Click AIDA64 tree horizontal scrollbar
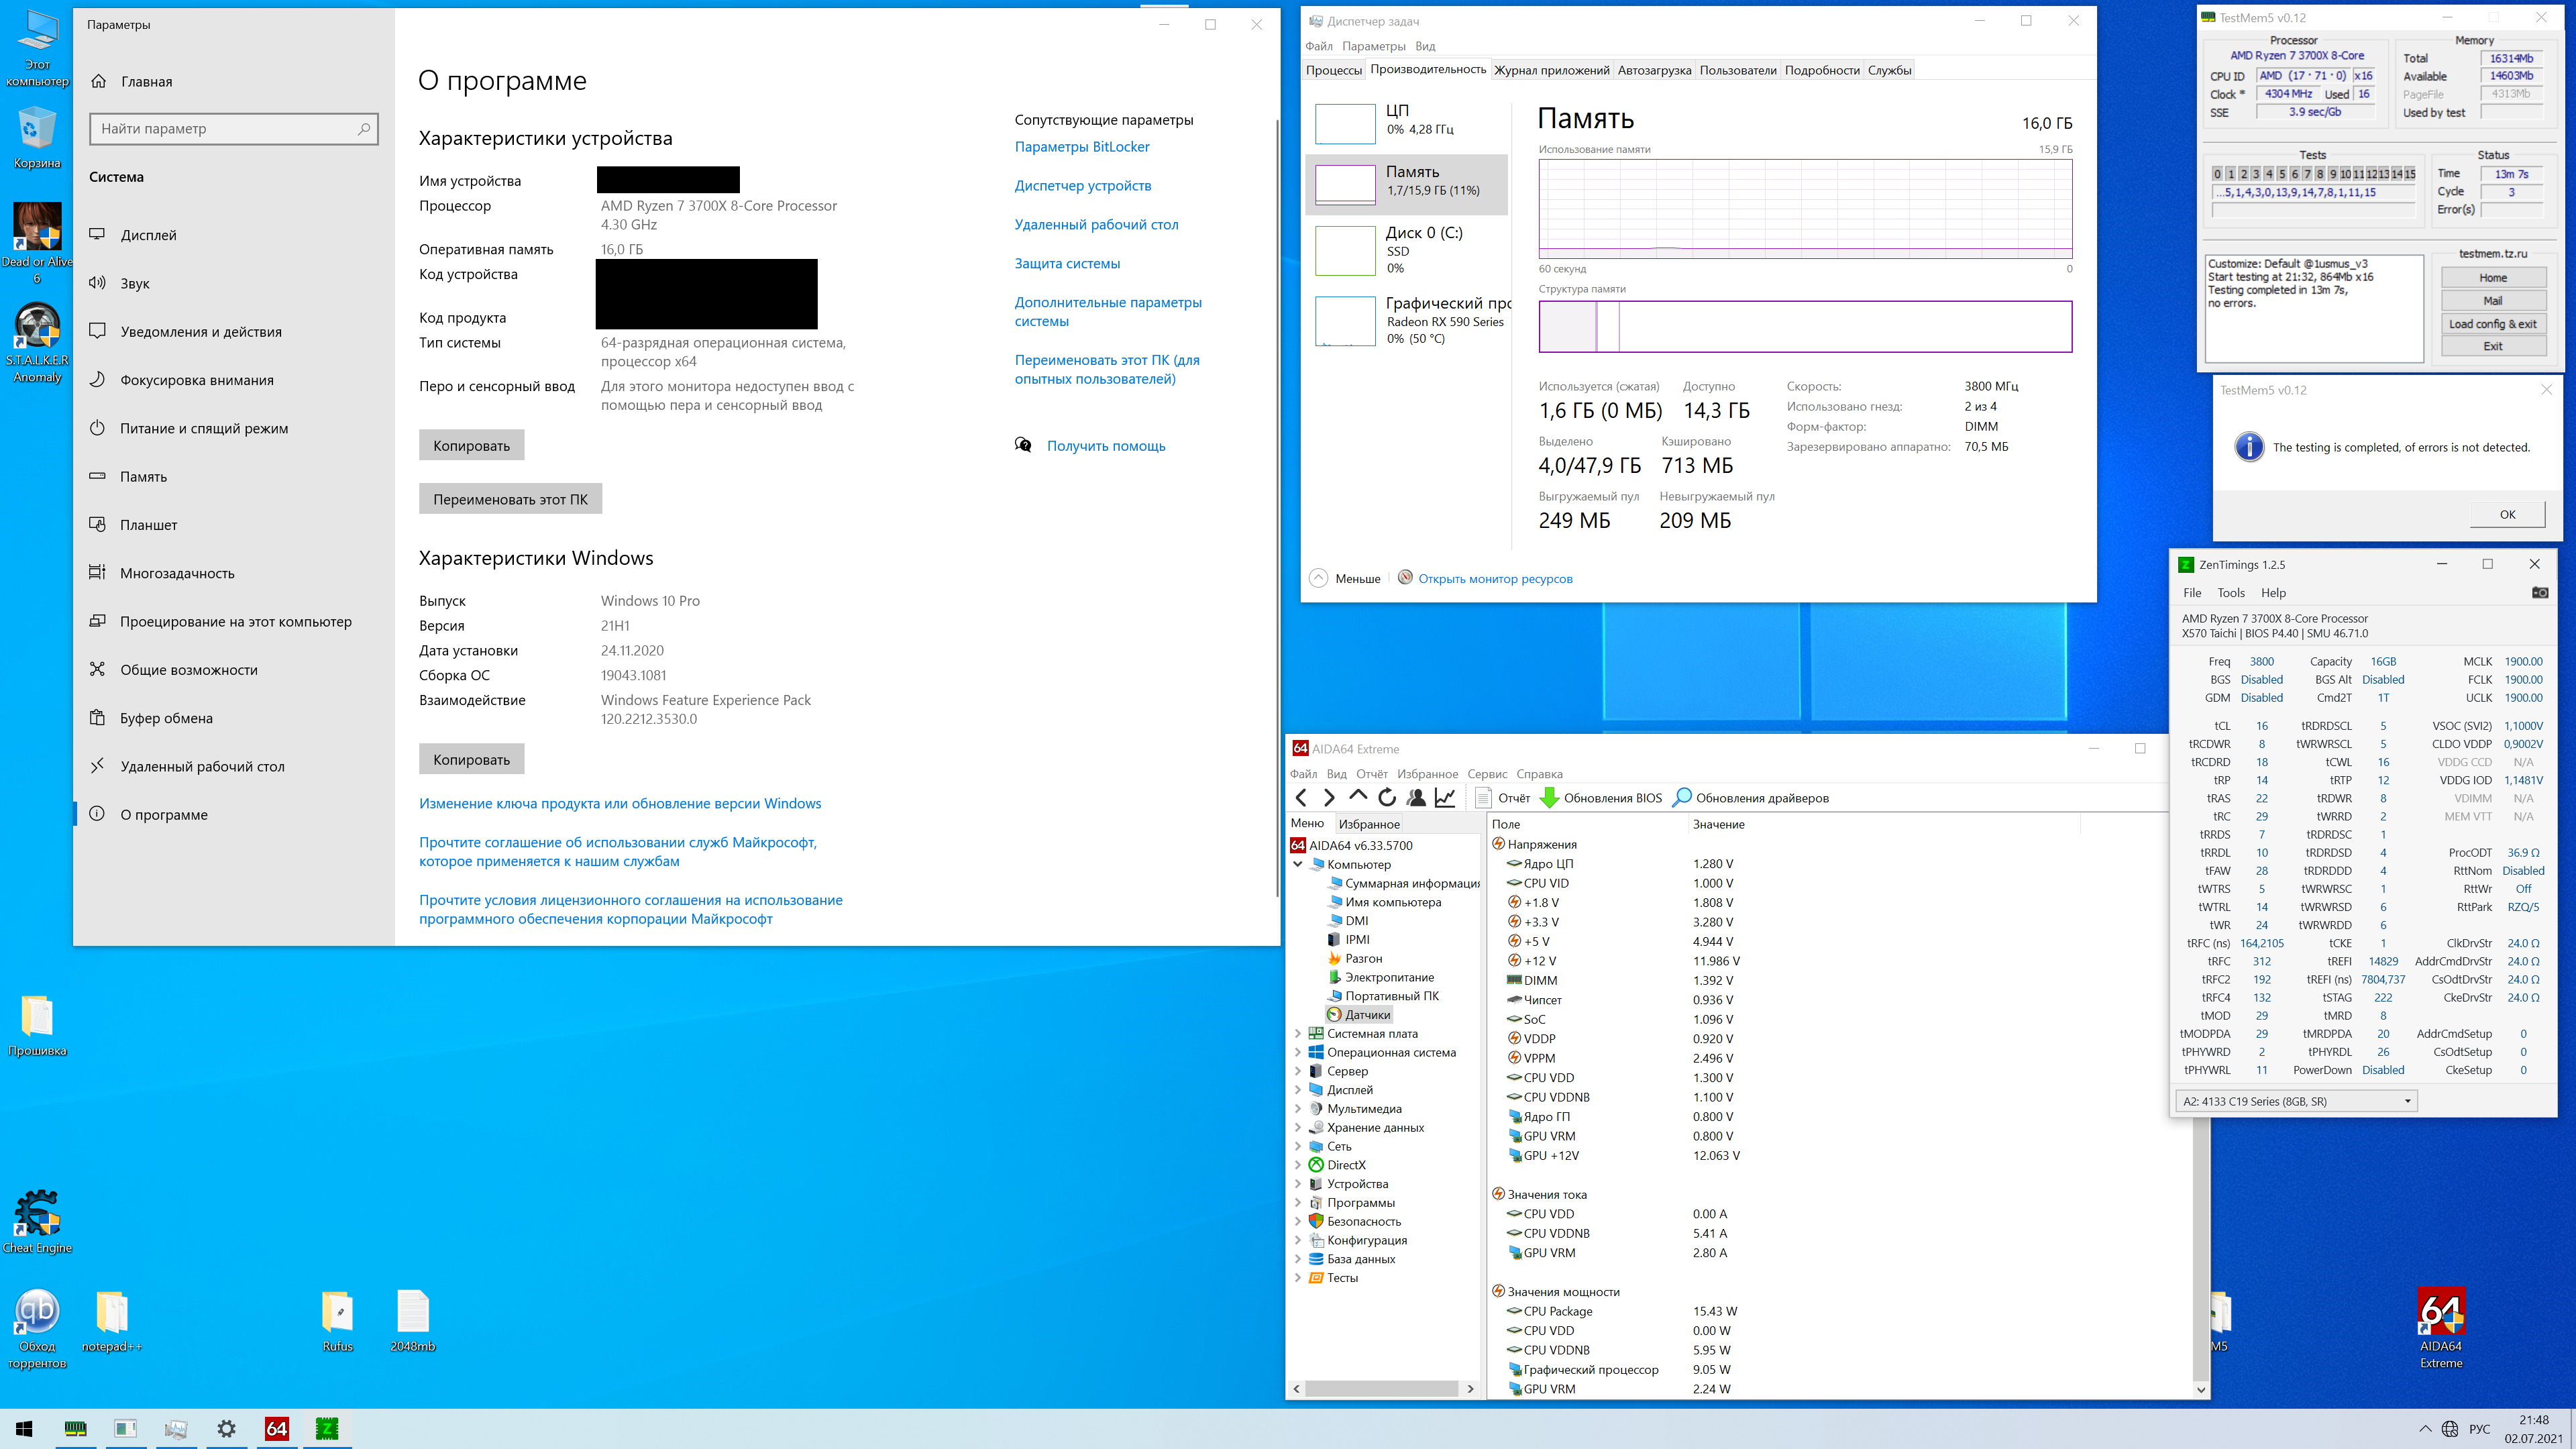Image resolution: width=2576 pixels, height=1449 pixels. pos(1382,1388)
